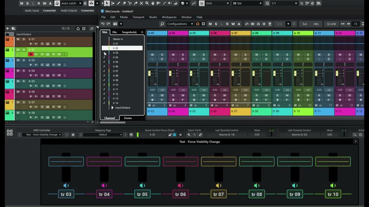
Task: Click the tr 10 pad in MIDI Remote
Action: 333,194
